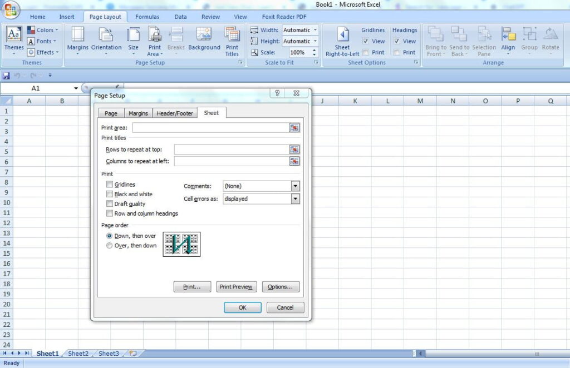
Task: Open the Width Automatic dropdown
Action: click(315, 30)
